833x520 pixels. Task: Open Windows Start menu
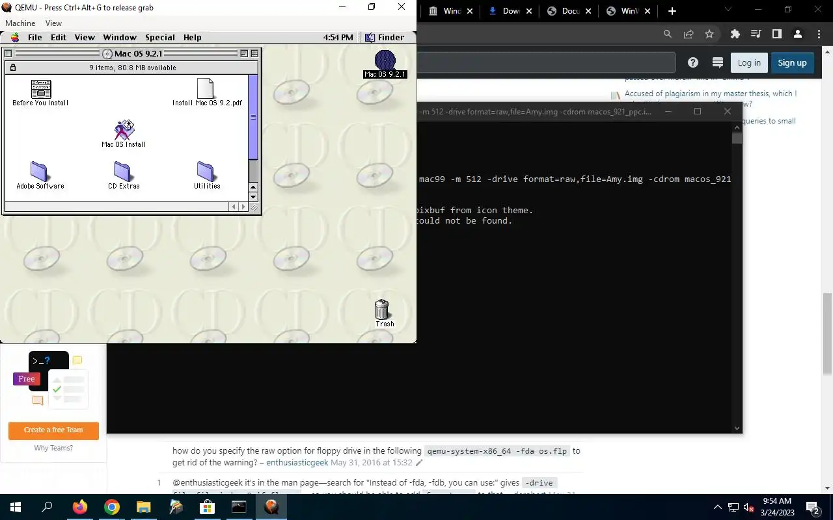[x=16, y=507]
